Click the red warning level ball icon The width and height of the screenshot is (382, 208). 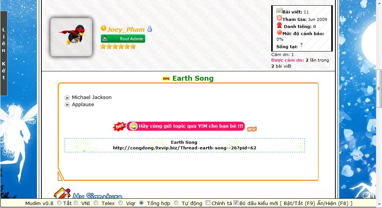tap(279, 33)
